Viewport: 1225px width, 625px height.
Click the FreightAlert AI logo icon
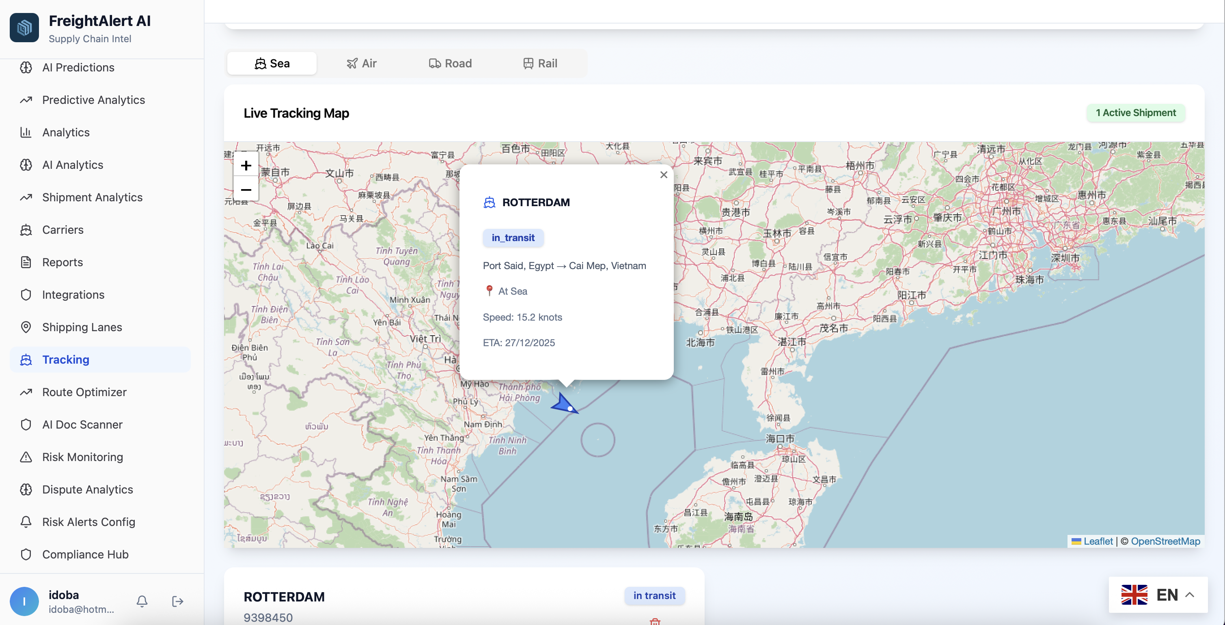click(24, 28)
